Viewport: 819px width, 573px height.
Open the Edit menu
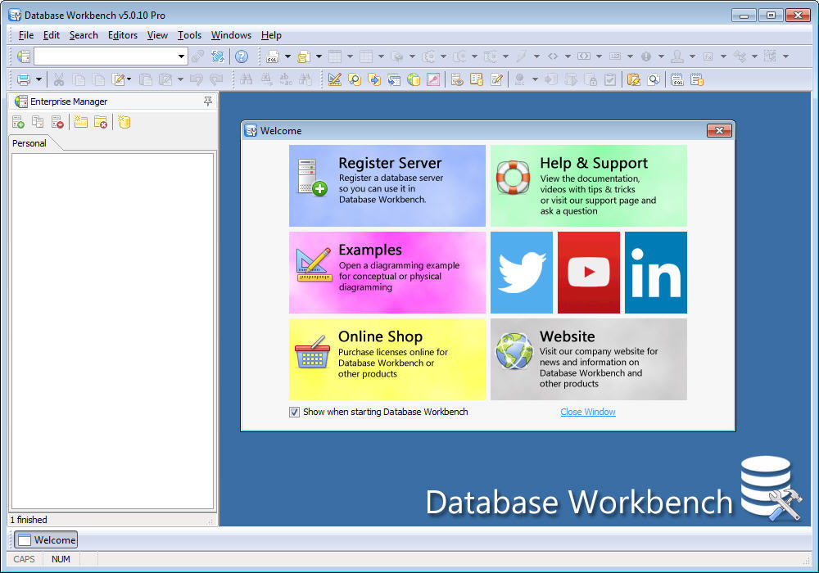pyautogui.click(x=51, y=35)
